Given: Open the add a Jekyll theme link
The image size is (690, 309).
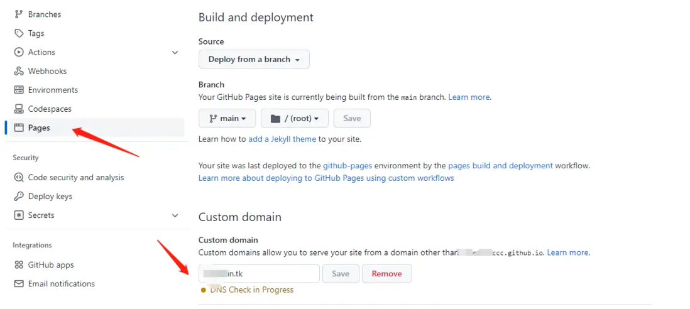Looking at the screenshot, I should 282,139.
